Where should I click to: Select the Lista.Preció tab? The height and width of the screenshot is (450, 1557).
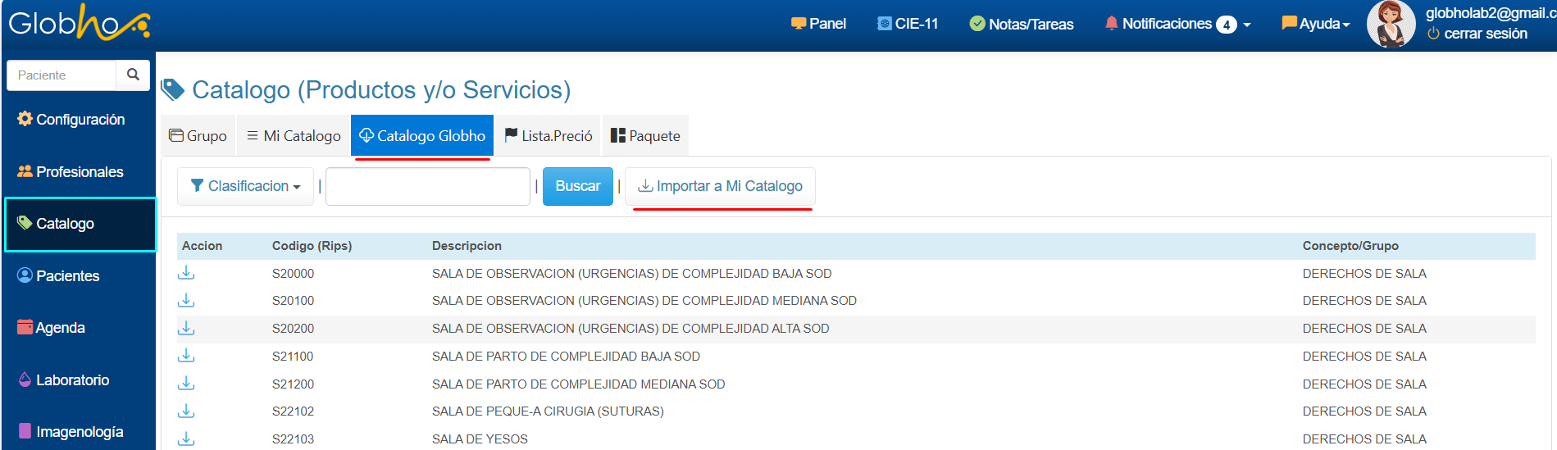[549, 136]
